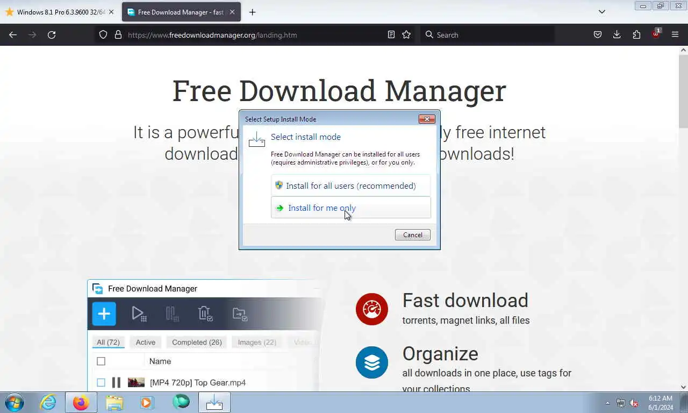
Task: Select the Free Download Manager tab
Action: [x=181, y=12]
